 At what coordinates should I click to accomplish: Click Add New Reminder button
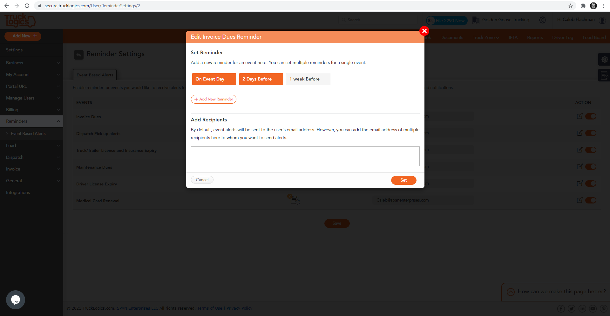click(x=213, y=99)
